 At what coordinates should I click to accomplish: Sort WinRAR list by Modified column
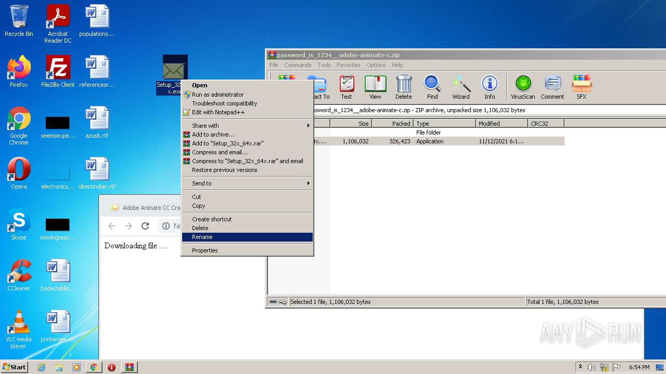point(502,124)
